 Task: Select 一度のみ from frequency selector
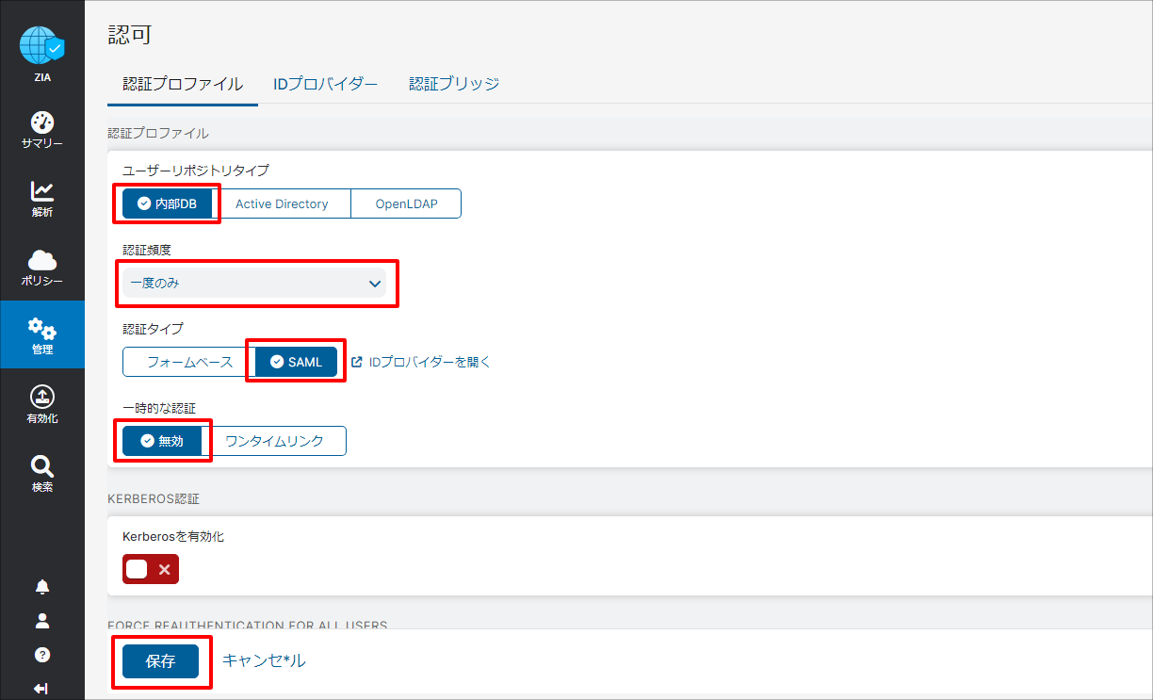pos(256,283)
